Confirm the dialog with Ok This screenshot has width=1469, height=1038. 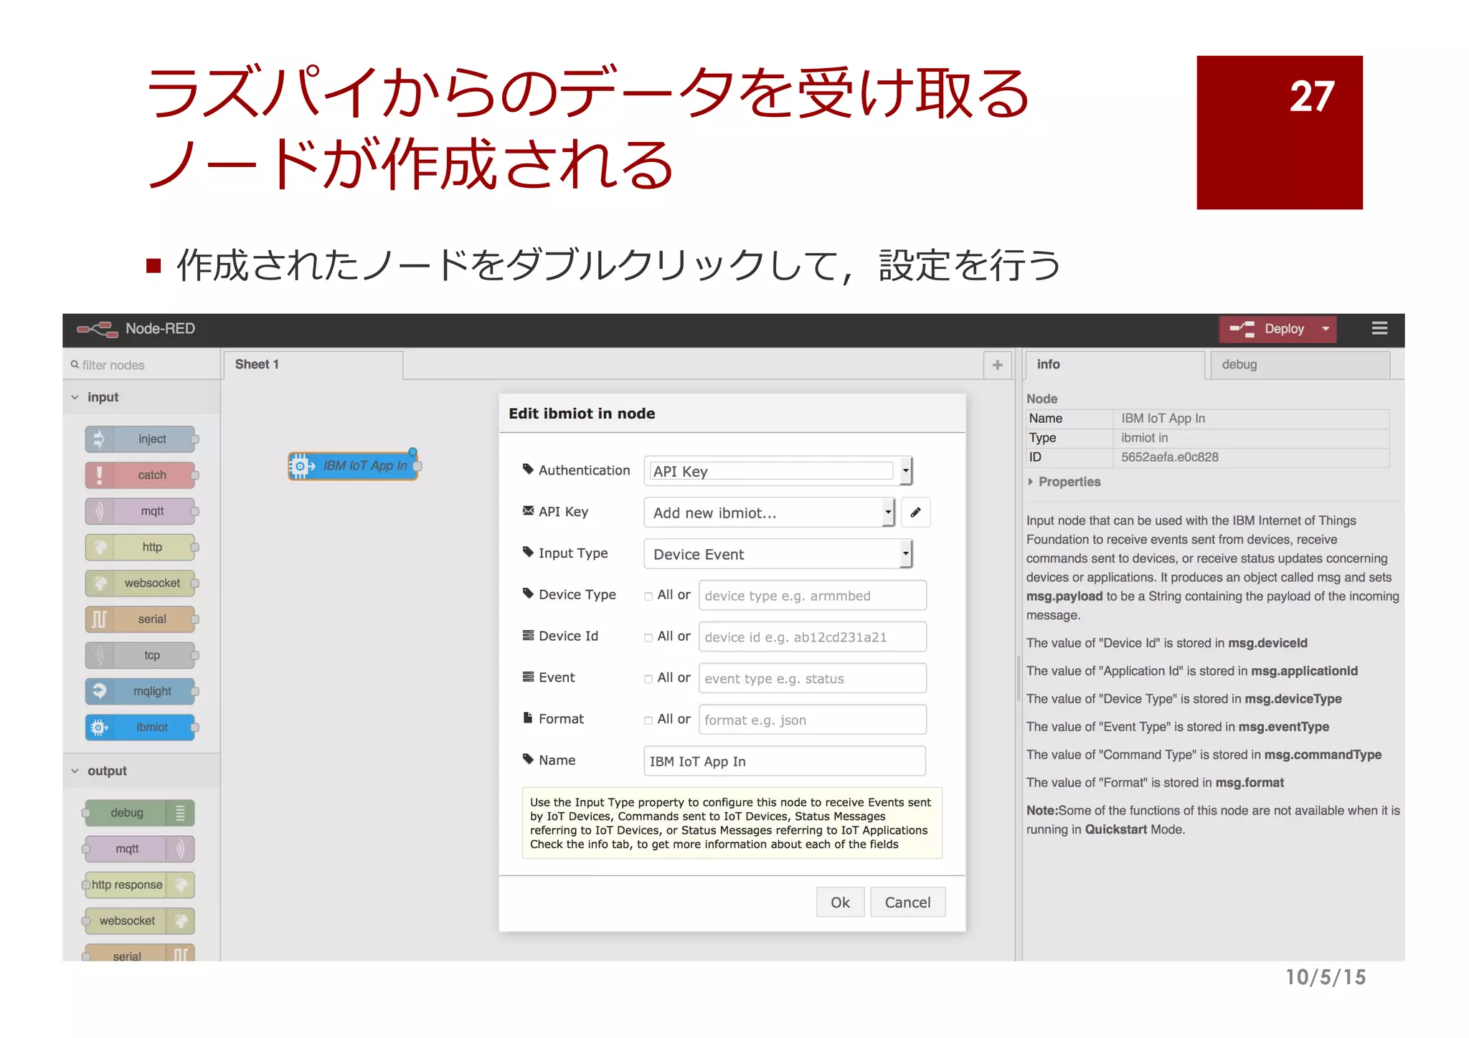pyautogui.click(x=840, y=903)
